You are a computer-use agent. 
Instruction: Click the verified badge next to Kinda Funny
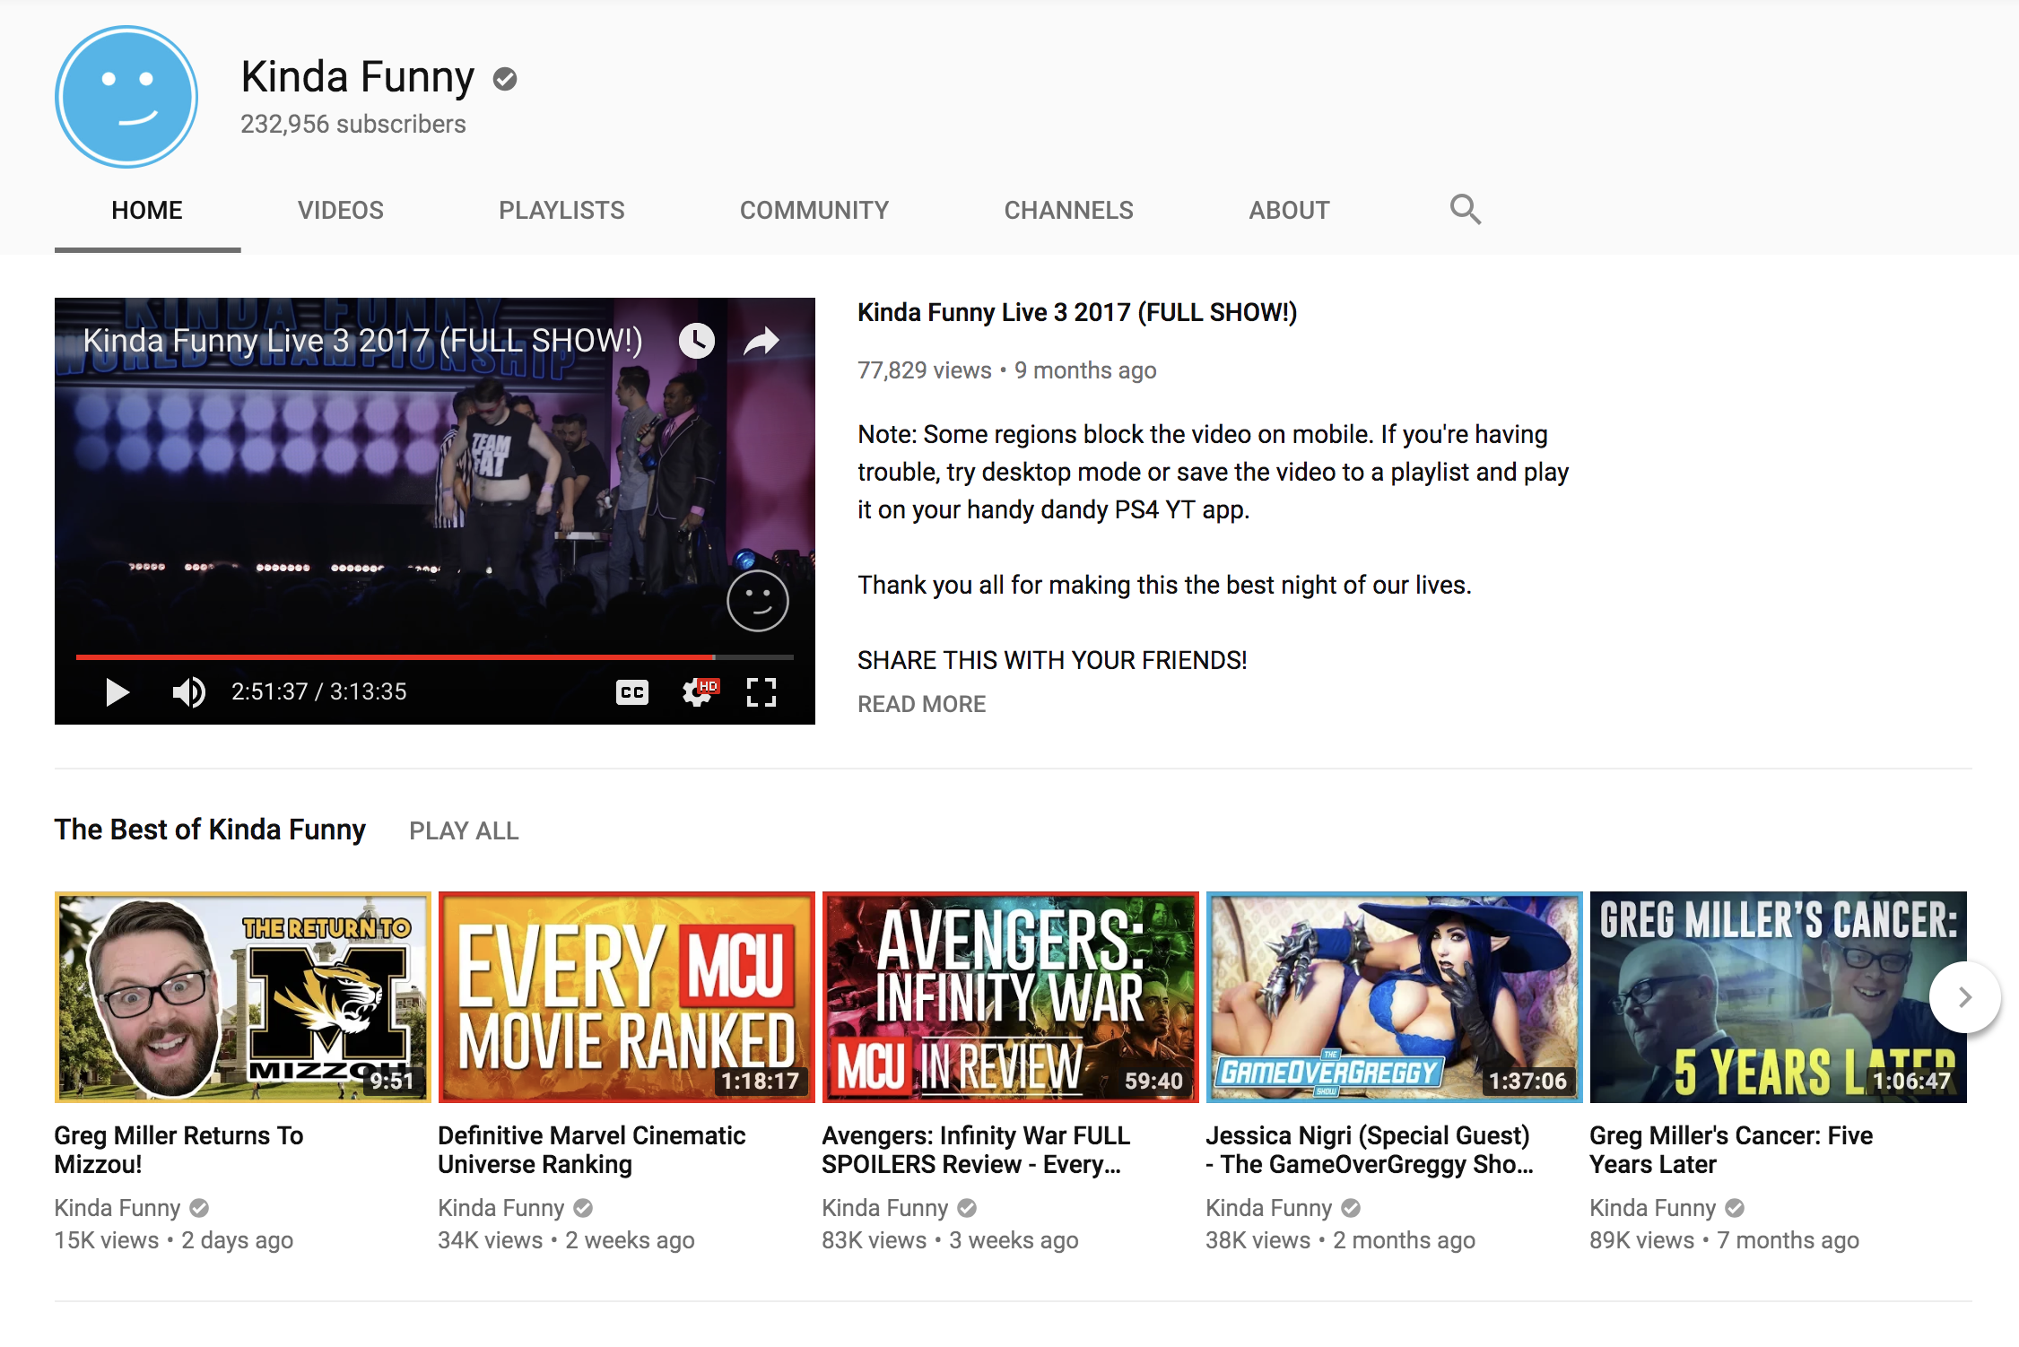(506, 79)
